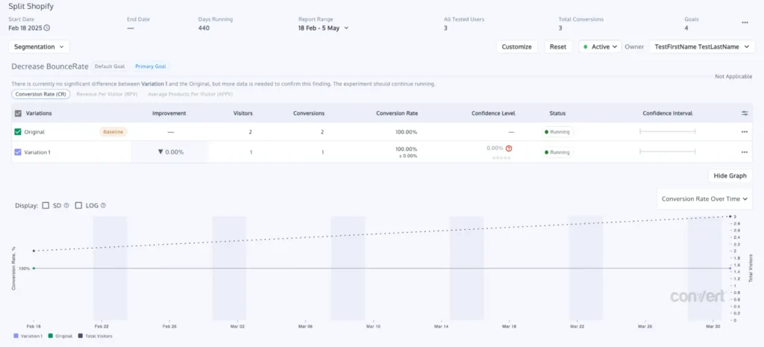Click the Status column header
The height and width of the screenshot is (347, 764).
tap(557, 113)
